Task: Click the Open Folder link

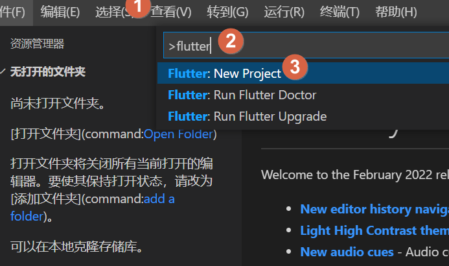Action: coord(178,134)
